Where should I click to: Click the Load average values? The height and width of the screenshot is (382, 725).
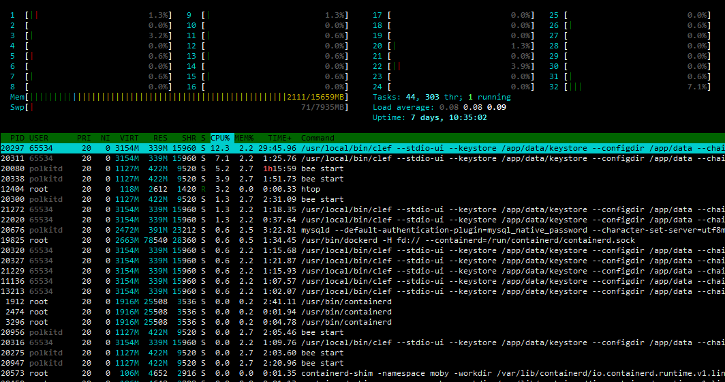pos(473,107)
